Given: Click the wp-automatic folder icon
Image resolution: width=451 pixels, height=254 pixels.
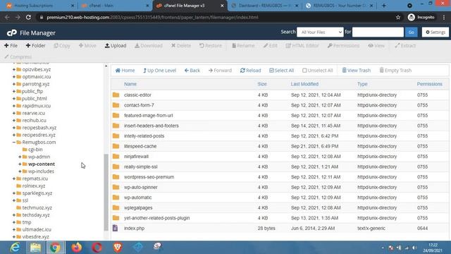Looking at the screenshot, I should click(x=116, y=198).
